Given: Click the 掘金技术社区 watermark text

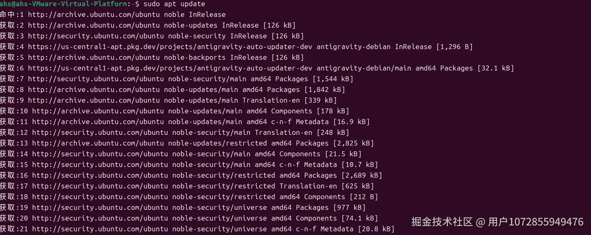Looking at the screenshot, I should (442, 222).
